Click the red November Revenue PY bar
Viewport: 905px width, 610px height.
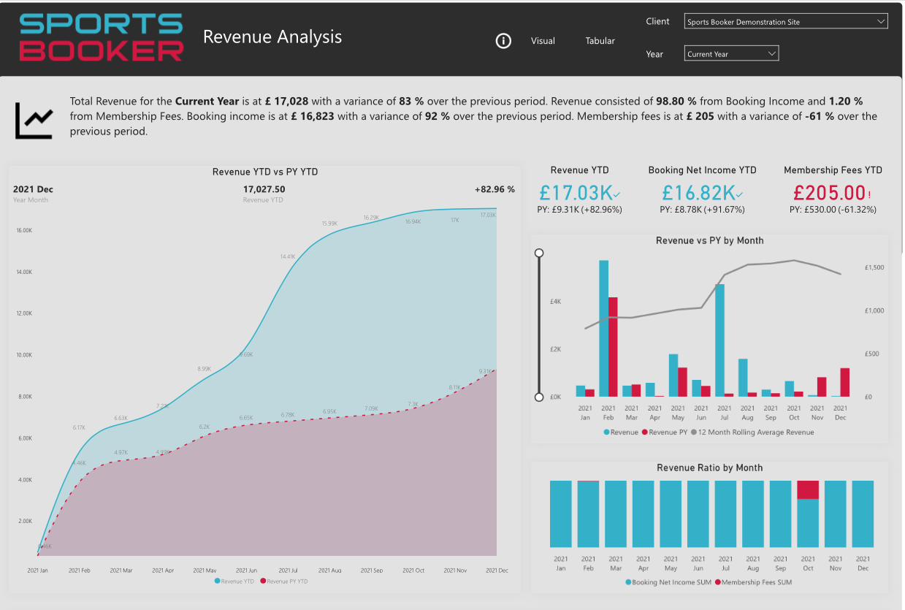click(x=822, y=387)
